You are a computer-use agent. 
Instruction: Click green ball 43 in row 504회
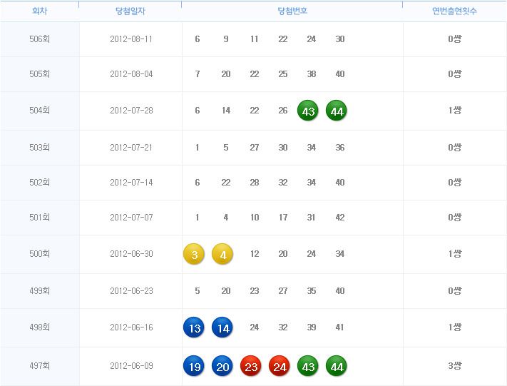[x=308, y=111]
